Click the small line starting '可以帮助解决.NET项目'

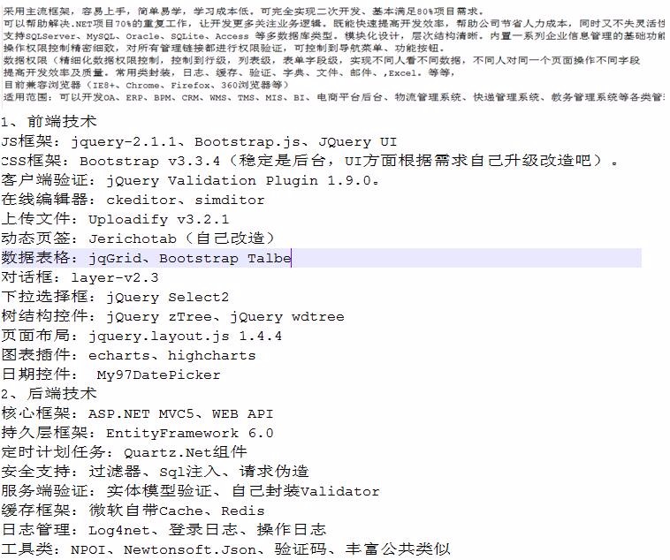pyautogui.click(x=334, y=24)
